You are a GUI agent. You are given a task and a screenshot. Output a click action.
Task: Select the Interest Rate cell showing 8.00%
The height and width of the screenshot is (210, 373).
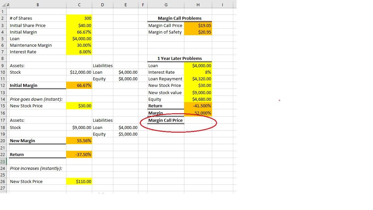coord(79,52)
